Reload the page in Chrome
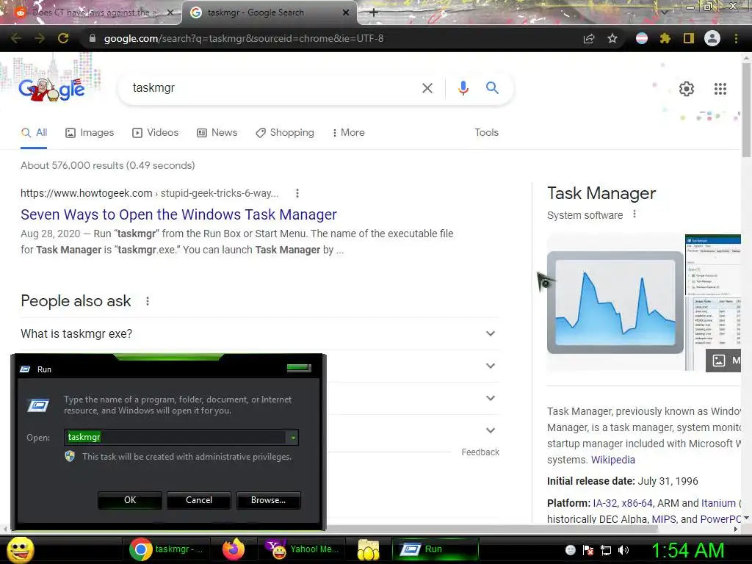The height and width of the screenshot is (564, 752). tap(63, 38)
